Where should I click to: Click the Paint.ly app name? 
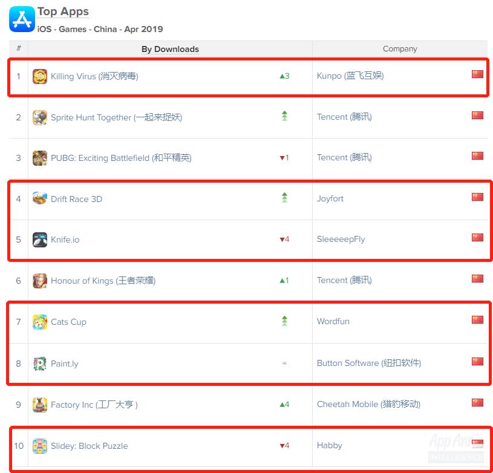click(65, 364)
